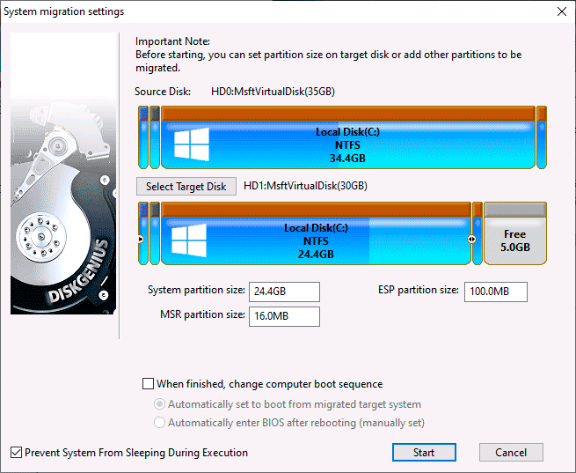Click the ESP partition size field
The image size is (576, 473).
[495, 292]
